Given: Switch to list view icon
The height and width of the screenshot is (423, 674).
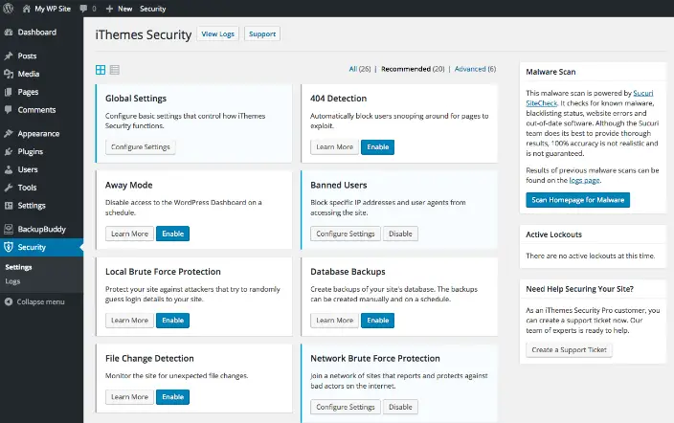Looking at the screenshot, I should 114,70.
